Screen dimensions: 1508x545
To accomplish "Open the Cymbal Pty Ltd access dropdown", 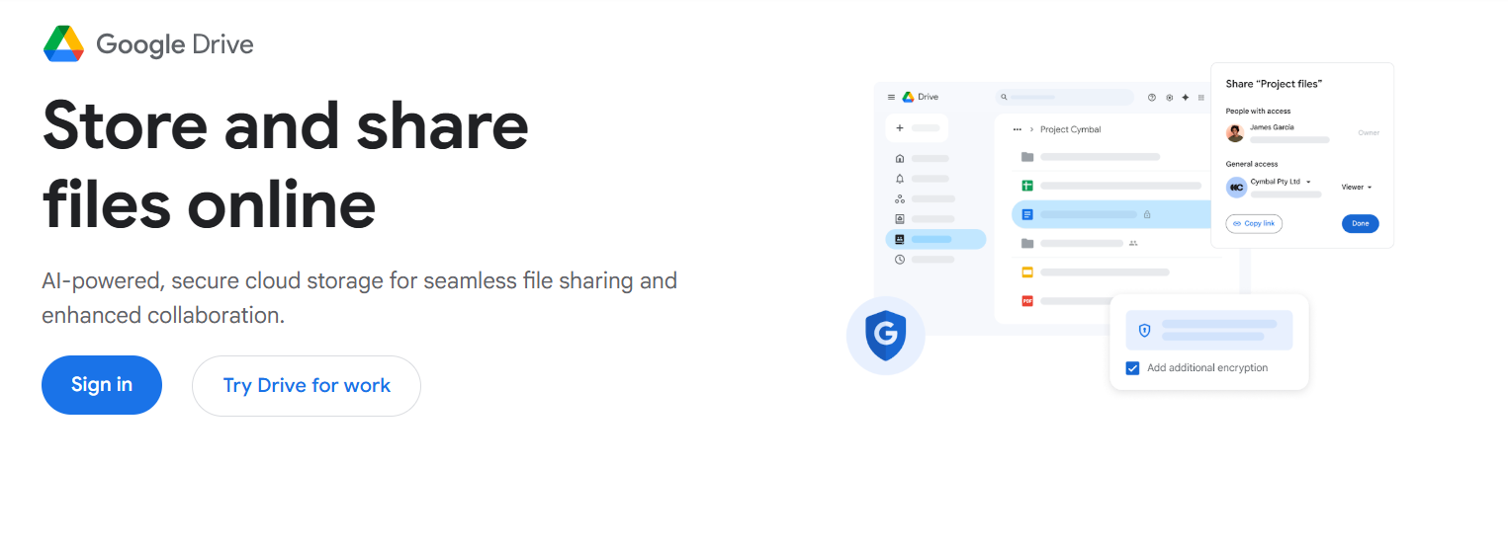I will tap(1281, 182).
